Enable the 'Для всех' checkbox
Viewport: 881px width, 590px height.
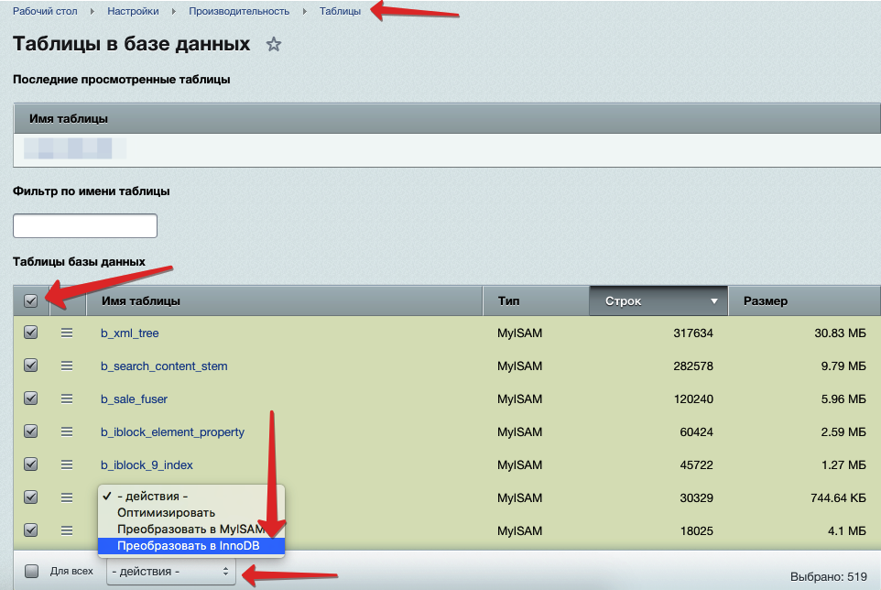click(x=32, y=571)
